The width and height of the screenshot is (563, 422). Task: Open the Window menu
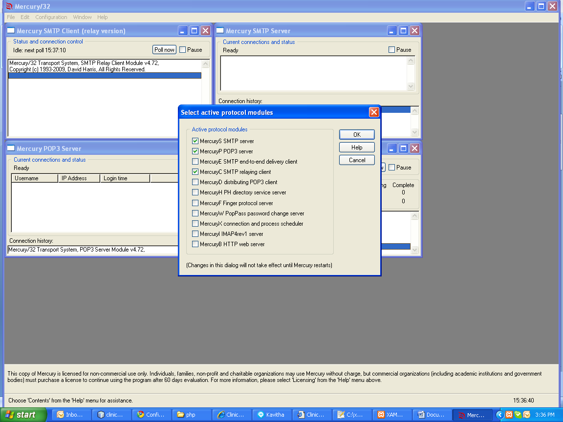(82, 17)
